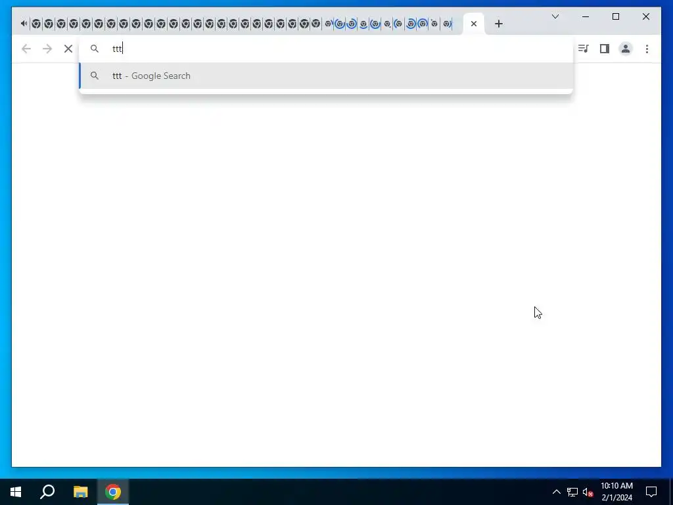Open the Chrome three-dot menu
673x505 pixels.
[647, 49]
